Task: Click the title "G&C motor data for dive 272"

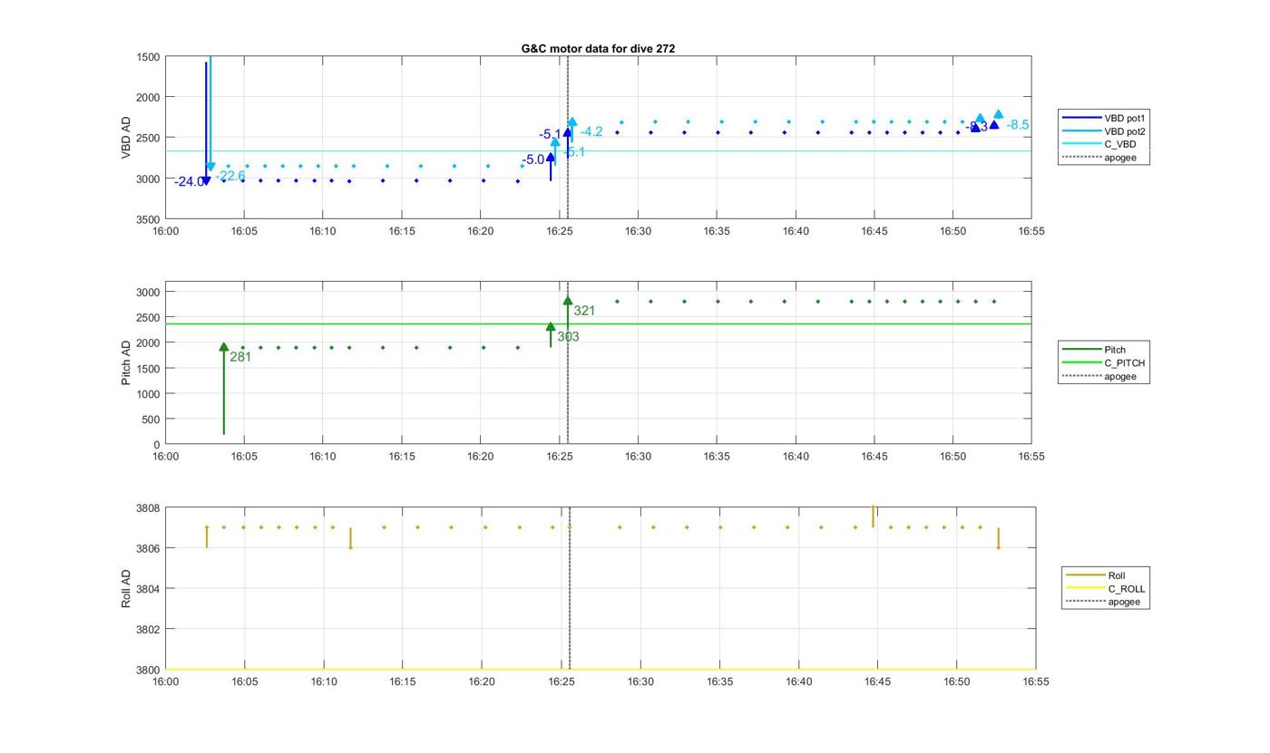Action: (x=598, y=49)
